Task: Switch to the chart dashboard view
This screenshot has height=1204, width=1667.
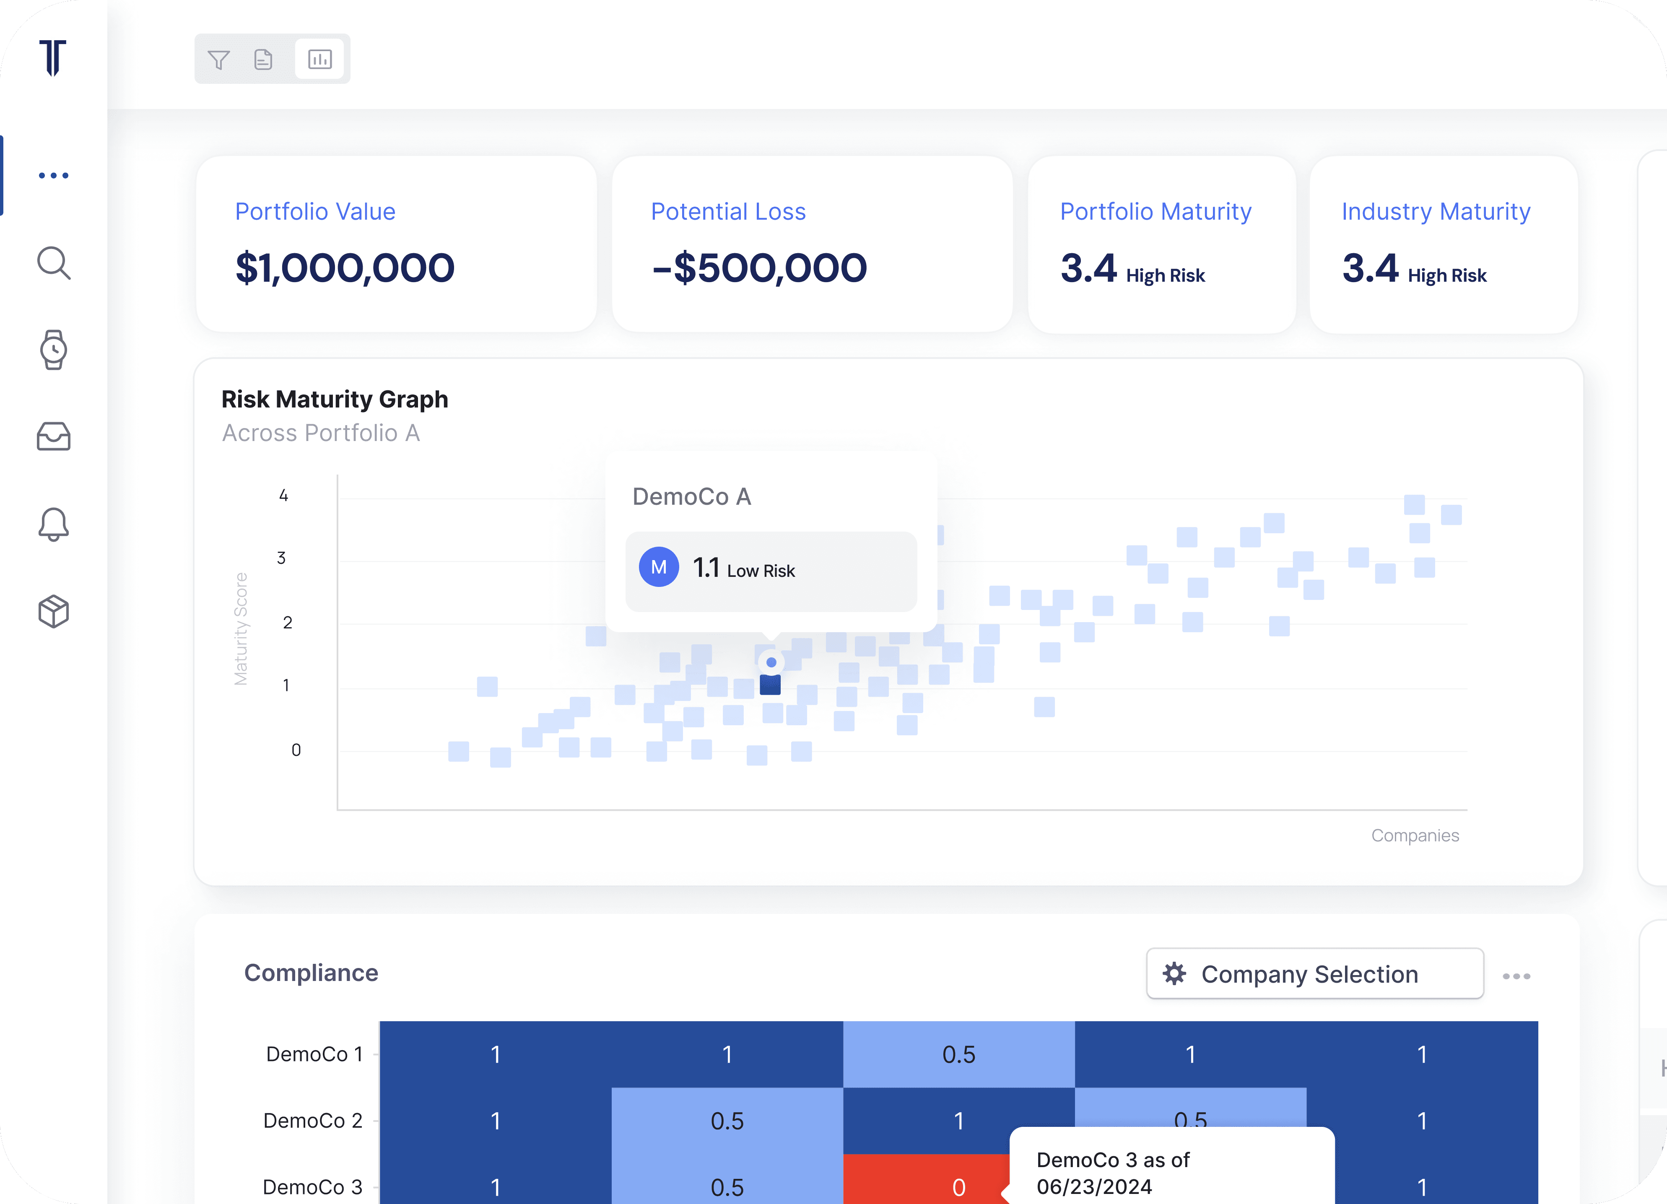Action: pyautogui.click(x=320, y=59)
